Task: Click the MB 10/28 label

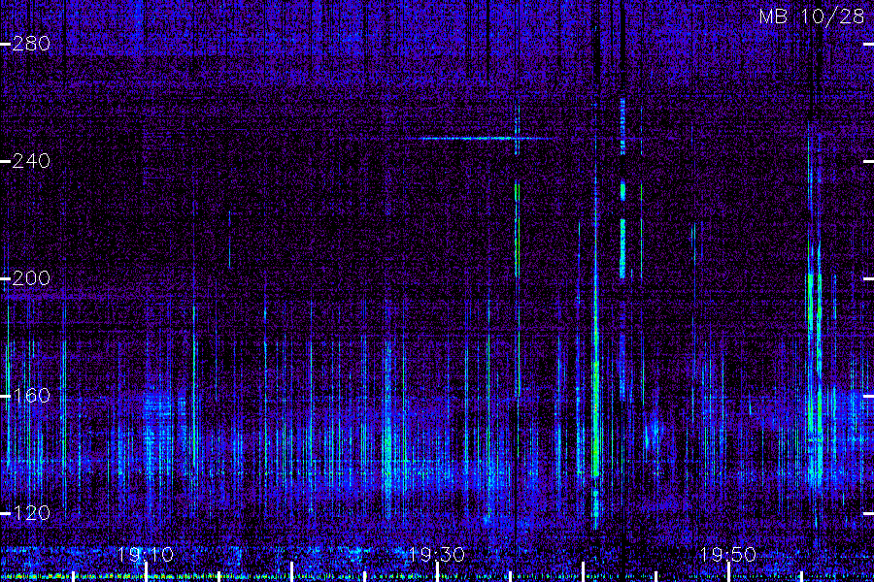Action: (812, 16)
